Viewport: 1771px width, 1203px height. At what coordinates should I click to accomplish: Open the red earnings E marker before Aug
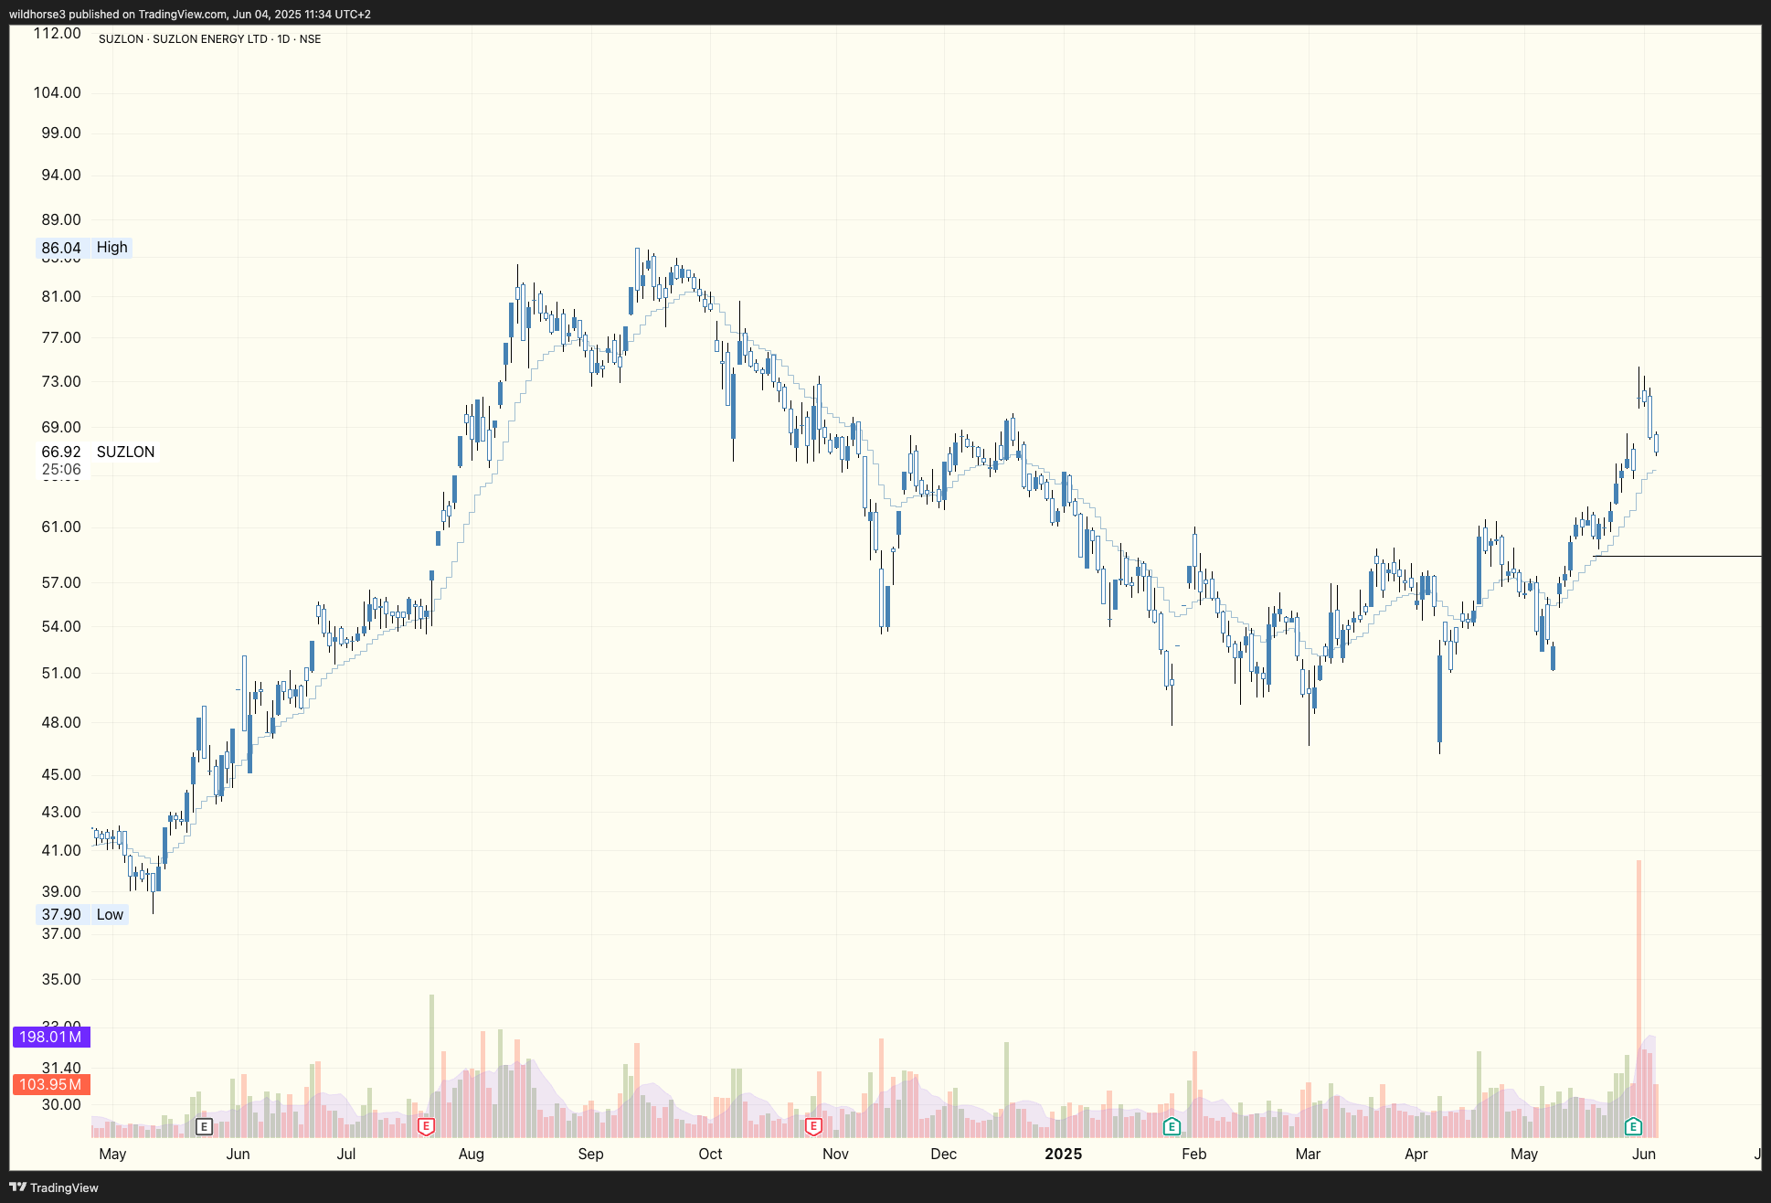point(426,1126)
